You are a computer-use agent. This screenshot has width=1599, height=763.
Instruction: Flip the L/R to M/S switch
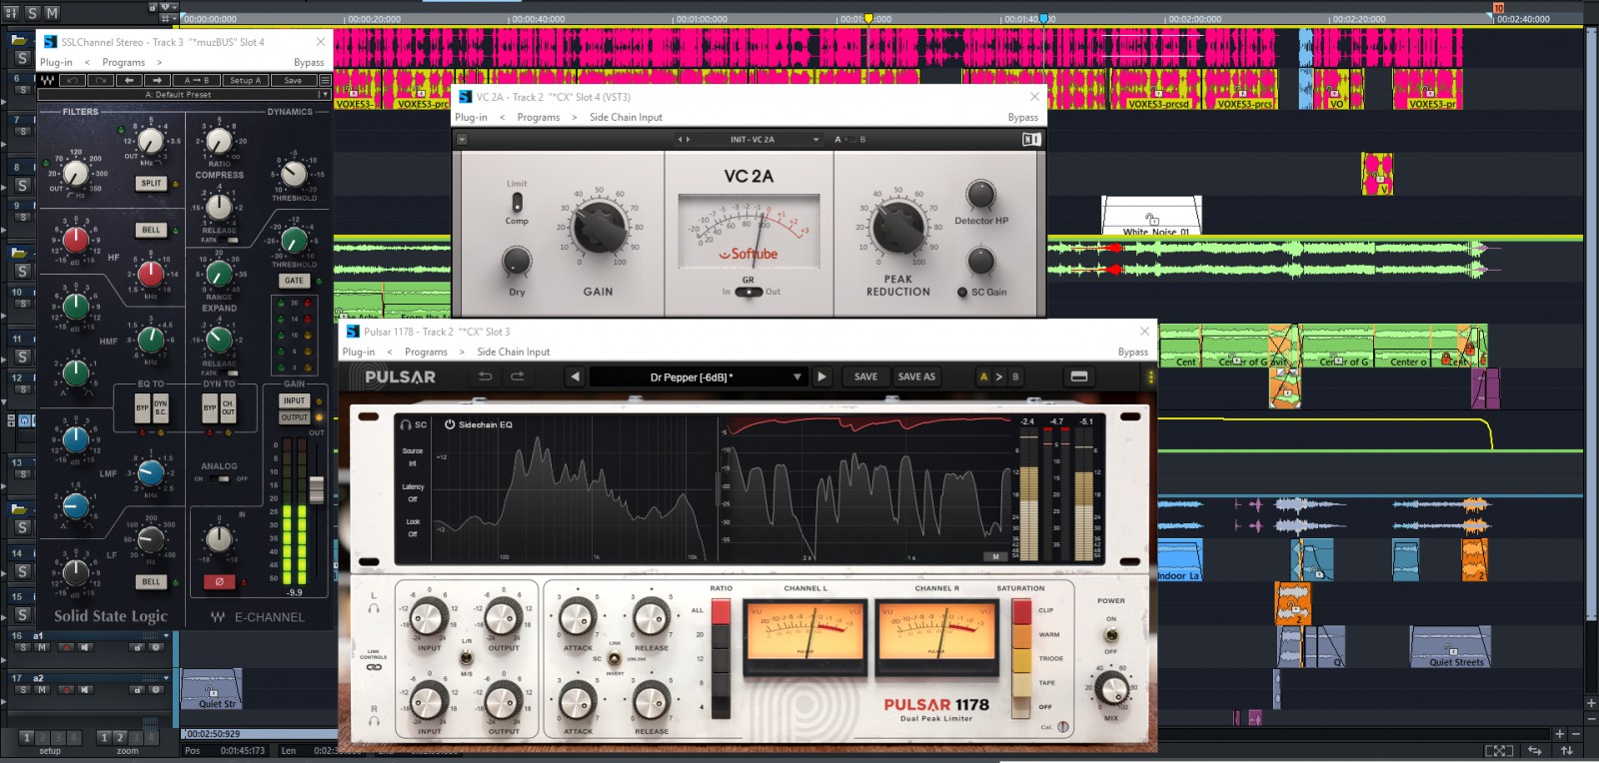click(466, 658)
